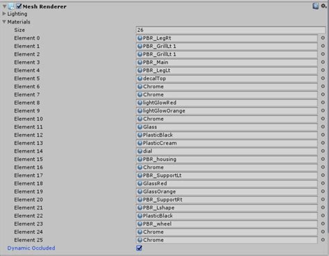329x256 pixels.
Task: Open object picker for Element 22
Action: (x=323, y=216)
